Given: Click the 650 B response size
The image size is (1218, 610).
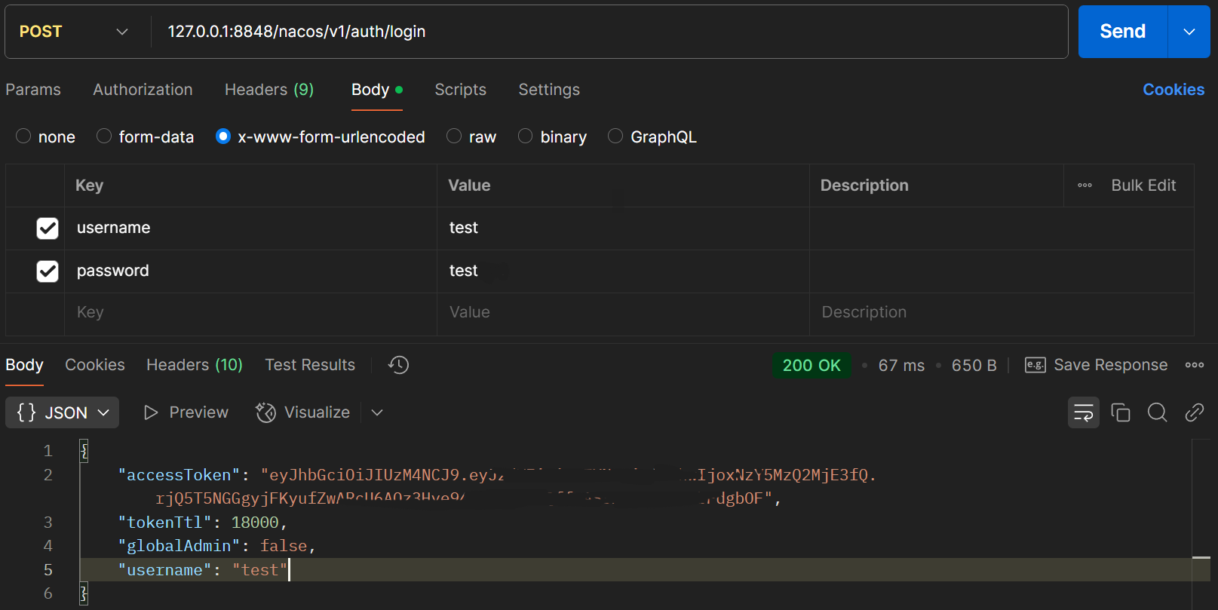Looking at the screenshot, I should point(974,365).
